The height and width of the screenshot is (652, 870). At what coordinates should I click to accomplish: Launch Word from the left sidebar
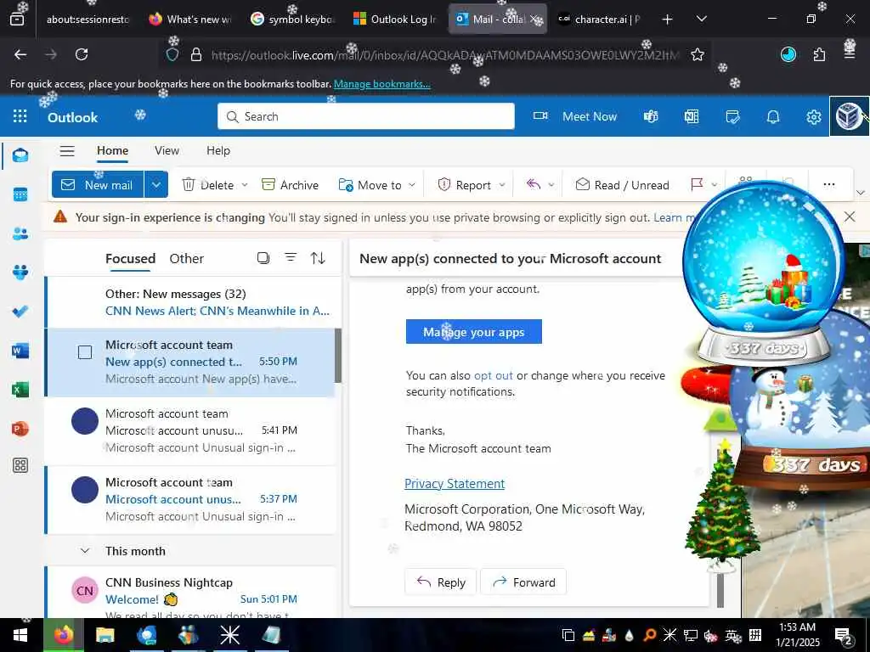click(20, 351)
